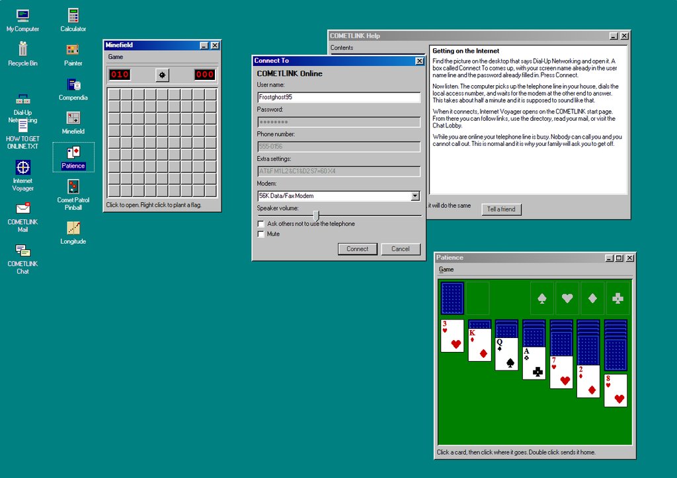Click the diamonds foundation slot in Patience
This screenshot has width=677, height=478.
click(x=592, y=298)
